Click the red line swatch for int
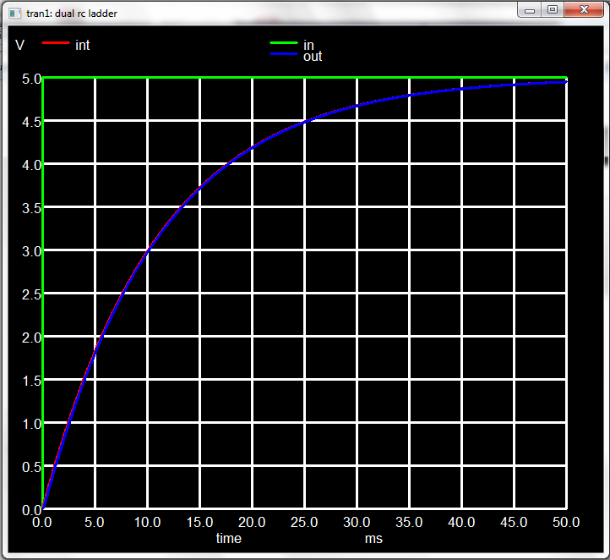Screen dimensions: 610x560 (56, 42)
